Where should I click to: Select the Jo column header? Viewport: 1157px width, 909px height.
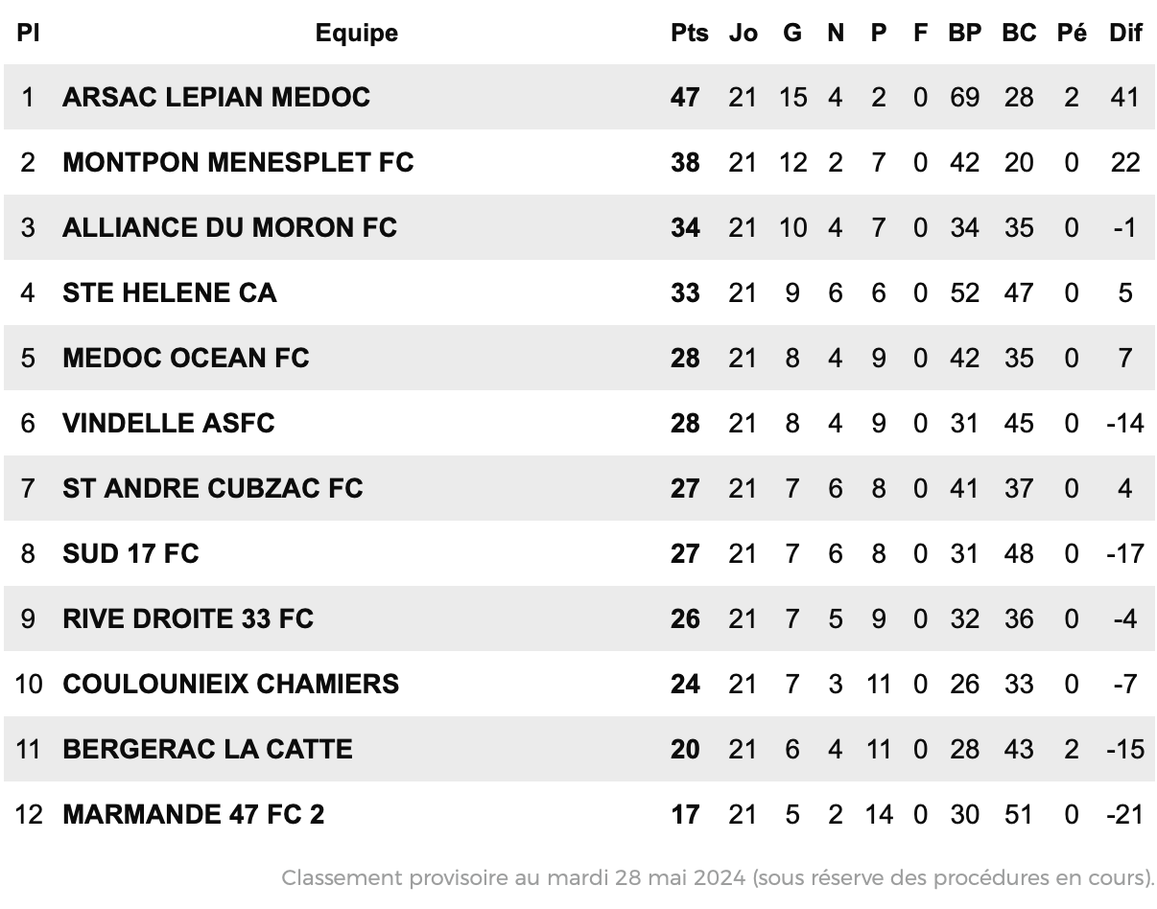[x=743, y=33]
